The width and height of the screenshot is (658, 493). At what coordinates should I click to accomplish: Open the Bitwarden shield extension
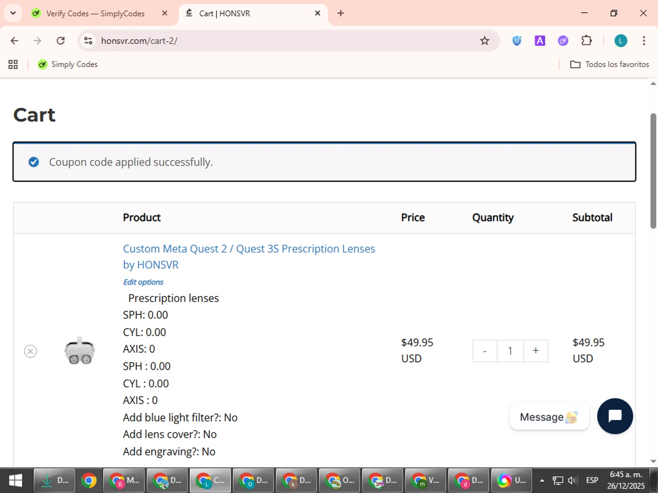tap(517, 41)
